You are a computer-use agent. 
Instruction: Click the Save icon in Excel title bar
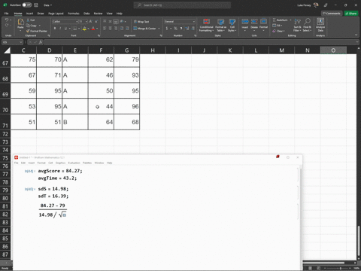pyautogui.click(x=36, y=5)
